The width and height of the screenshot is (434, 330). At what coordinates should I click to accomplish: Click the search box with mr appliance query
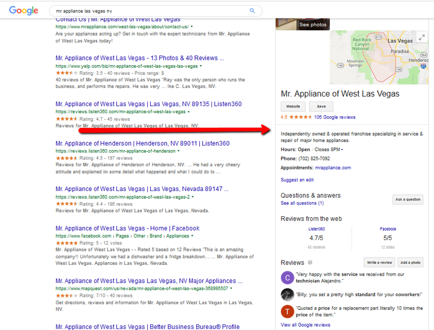(156, 11)
